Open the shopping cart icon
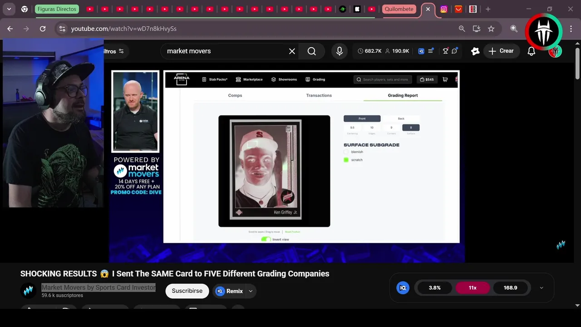Screen dimensions: 581x327 point(445,79)
